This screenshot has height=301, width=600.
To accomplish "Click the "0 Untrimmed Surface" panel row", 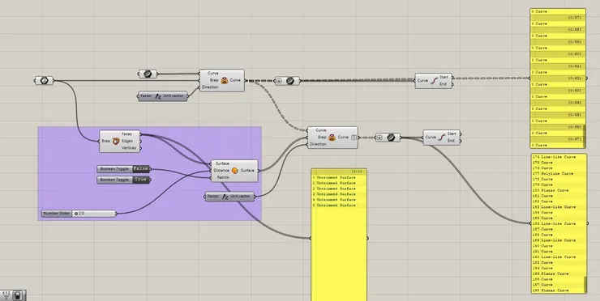I will [x=339, y=178].
